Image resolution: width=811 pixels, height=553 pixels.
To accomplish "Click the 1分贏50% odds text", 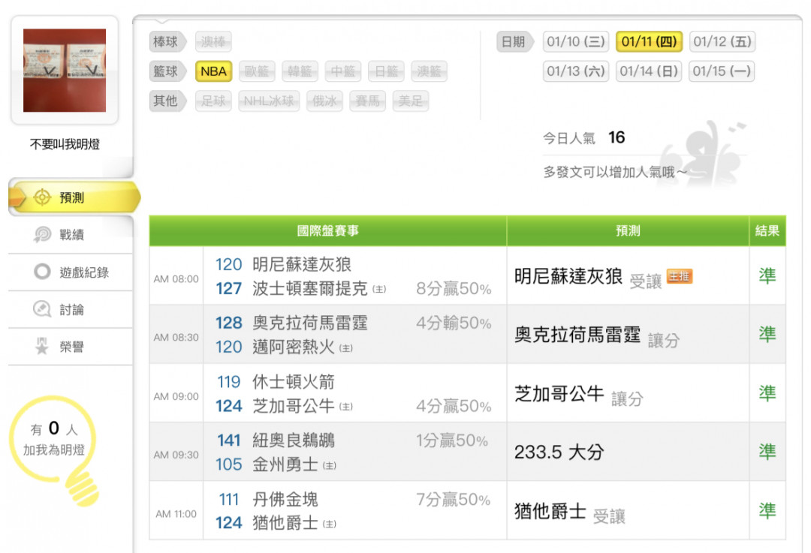I will pos(452,440).
